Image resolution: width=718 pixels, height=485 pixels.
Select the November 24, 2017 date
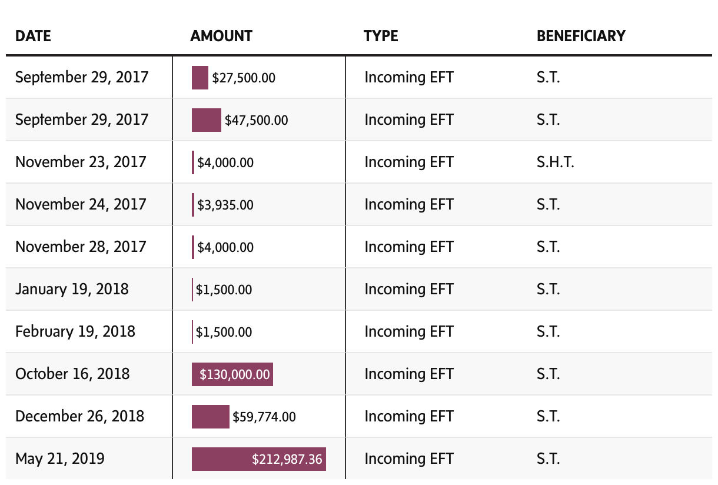pyautogui.click(x=81, y=205)
